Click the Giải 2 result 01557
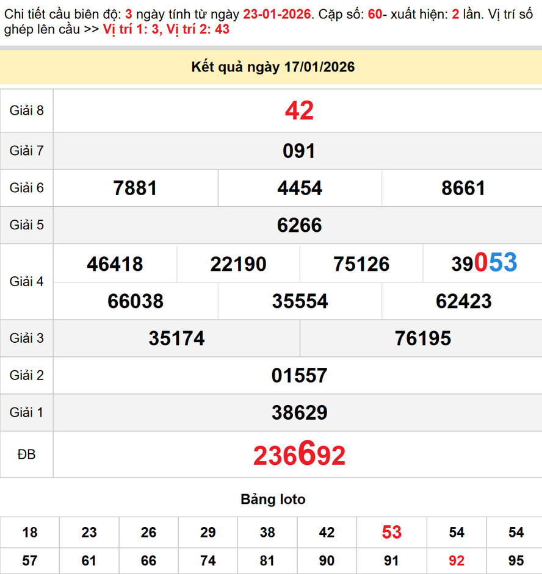The image size is (542, 574). pos(299,376)
